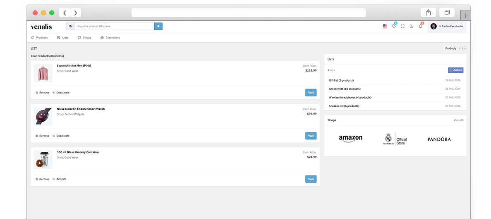
Task: Open the notifications bell
Action: [420, 26]
